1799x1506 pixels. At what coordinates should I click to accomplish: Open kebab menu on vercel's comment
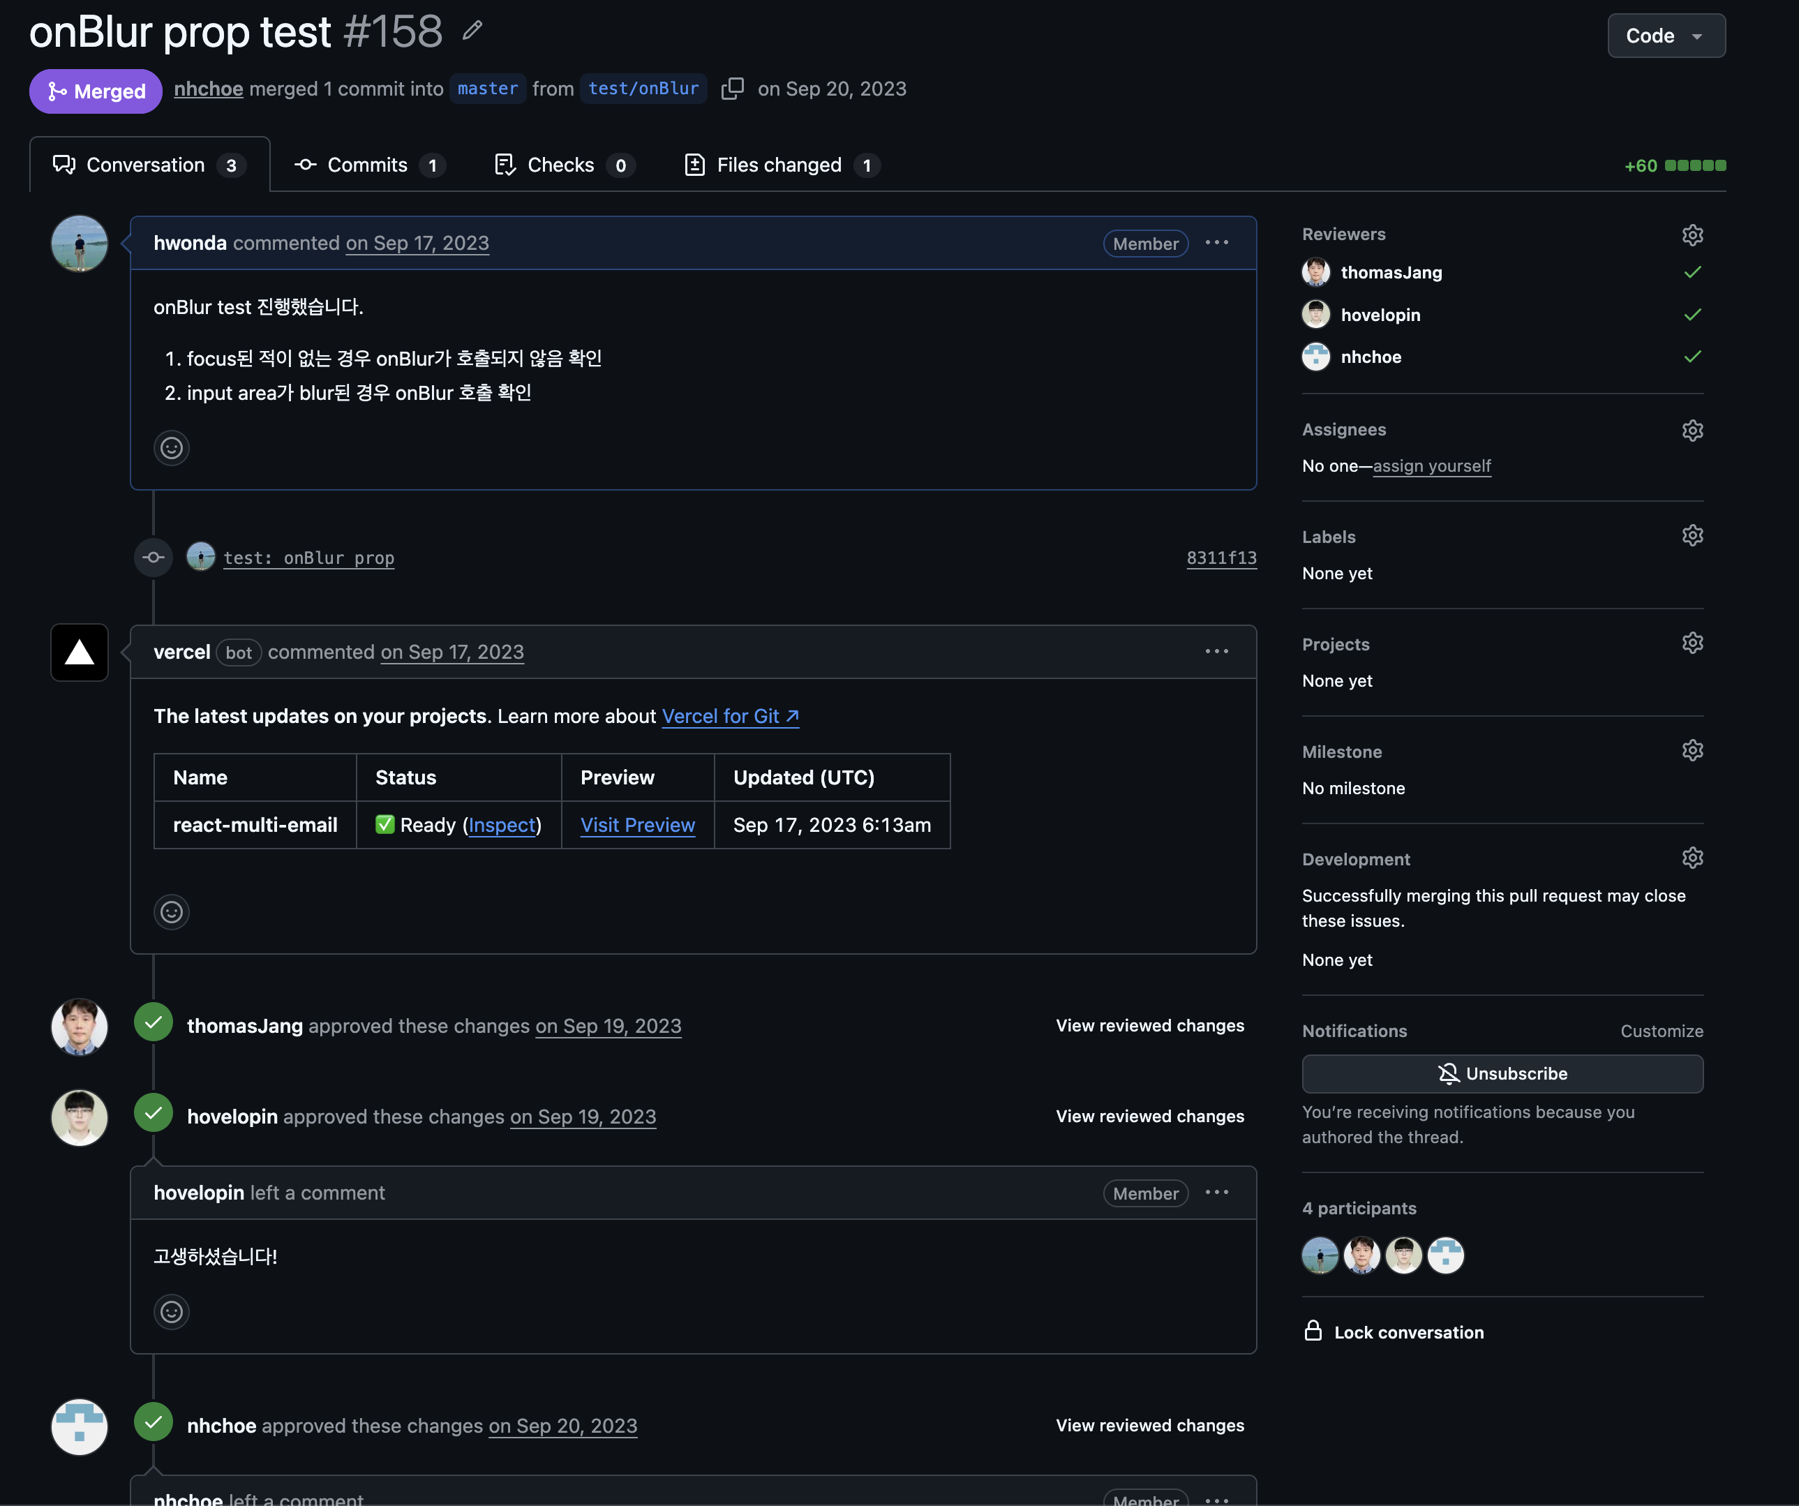click(1216, 651)
